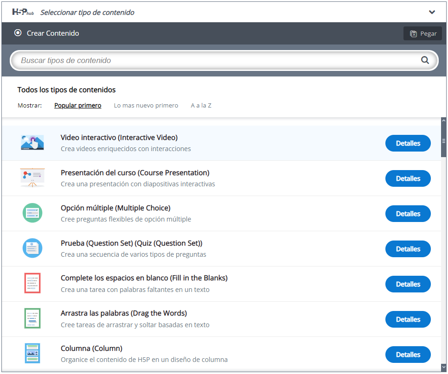
Task: Open Detalles for Columna (Column)
Action: 408,355
